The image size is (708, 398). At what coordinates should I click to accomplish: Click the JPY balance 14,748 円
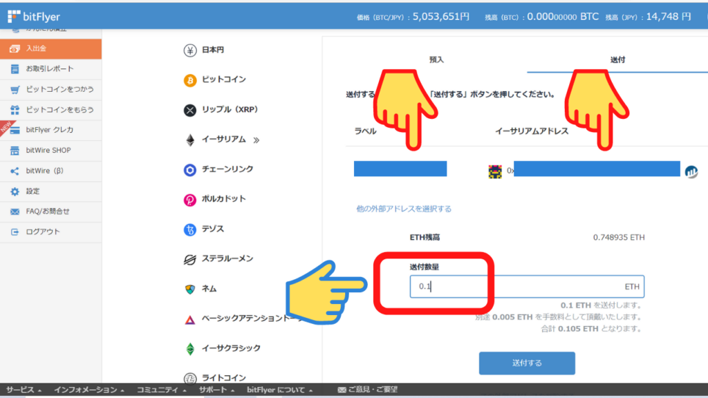[669, 17]
